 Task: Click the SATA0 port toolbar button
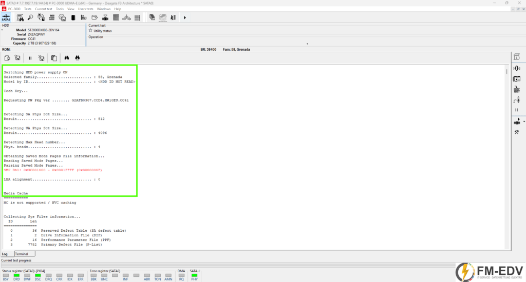click(x=6, y=17)
